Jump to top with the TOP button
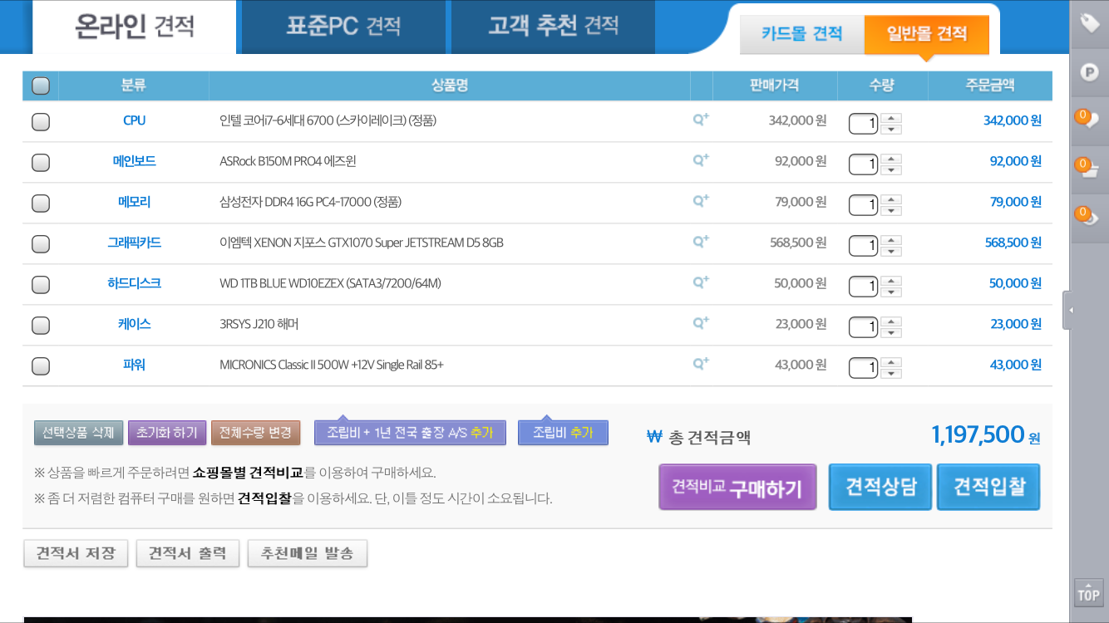This screenshot has height=623, width=1109. click(1088, 593)
